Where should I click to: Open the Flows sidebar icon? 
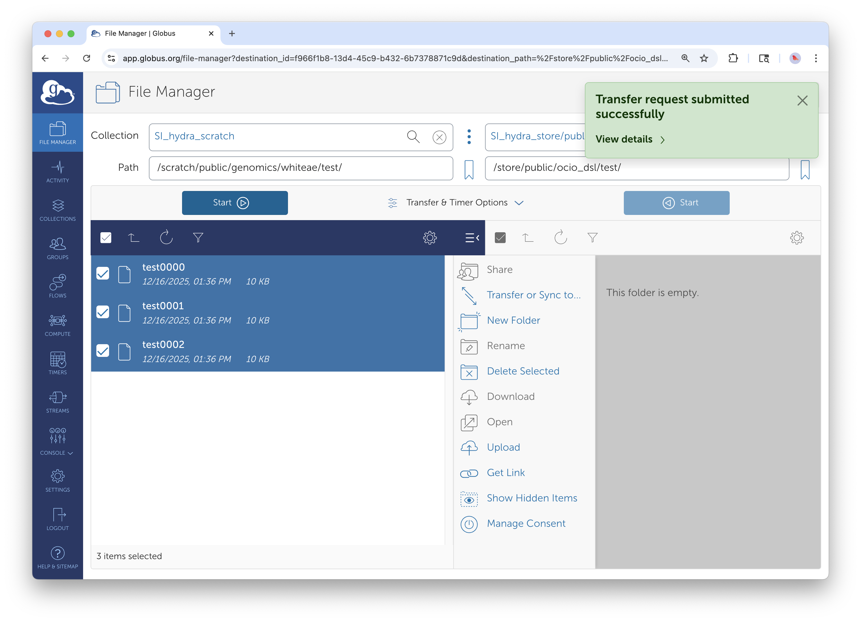pyautogui.click(x=57, y=286)
